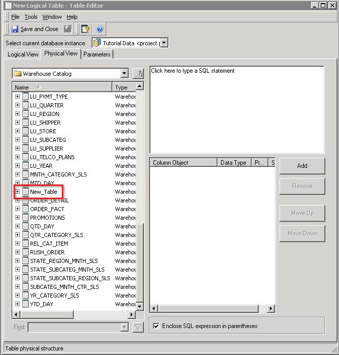Expand the LU_PYMT_TYPE tree node
This screenshot has height=355, width=339.
[x=17, y=97]
